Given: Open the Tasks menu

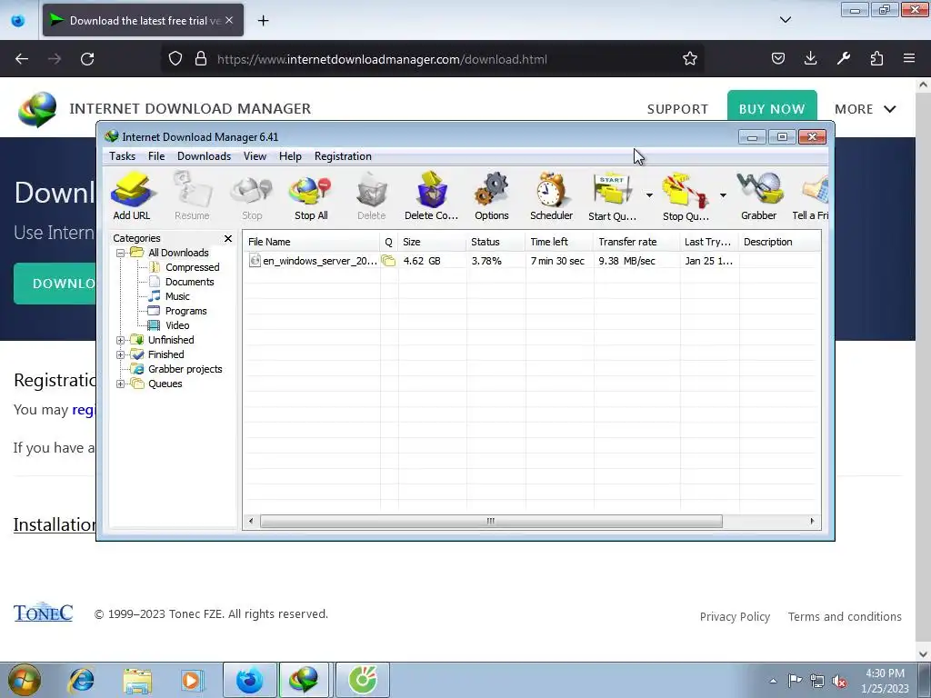Looking at the screenshot, I should point(123,156).
